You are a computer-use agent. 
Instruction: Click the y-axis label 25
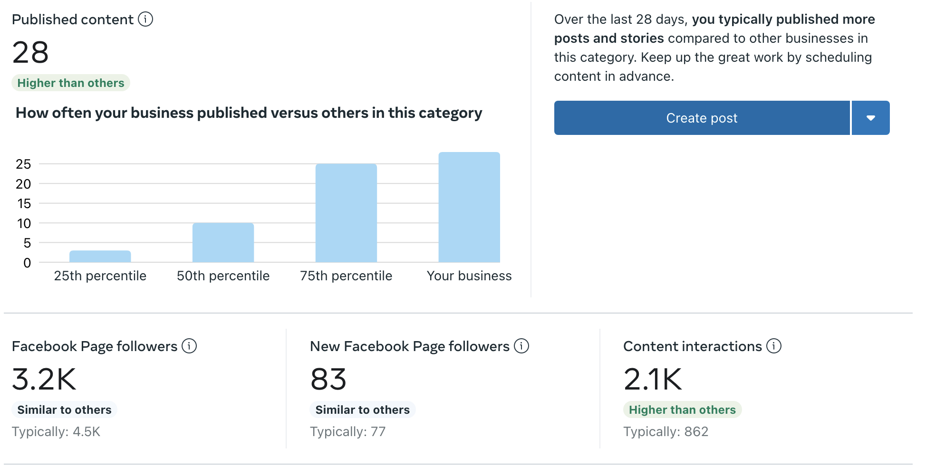coord(23,164)
